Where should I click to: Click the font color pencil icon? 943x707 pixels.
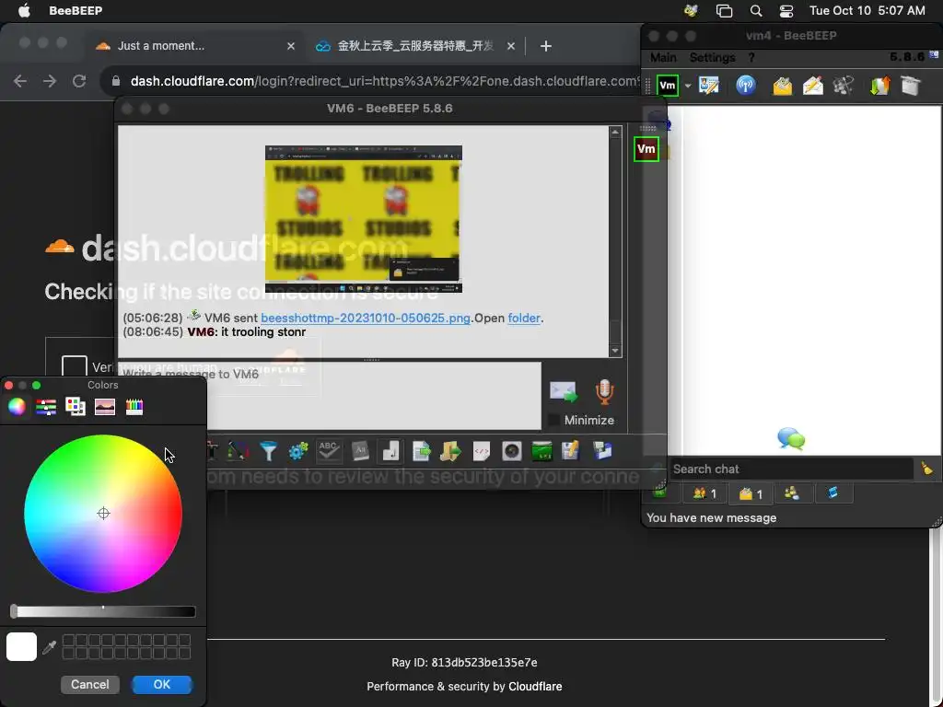click(x=238, y=451)
